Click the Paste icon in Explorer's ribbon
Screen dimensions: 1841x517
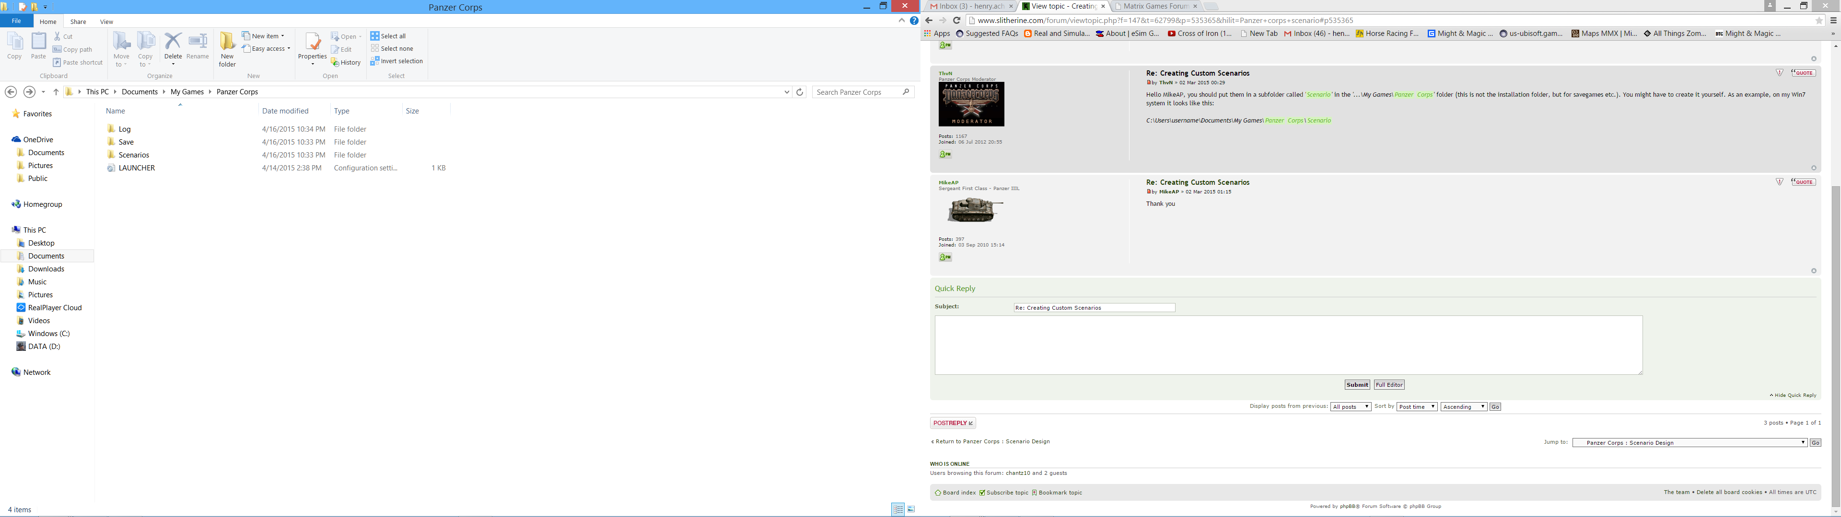(38, 46)
